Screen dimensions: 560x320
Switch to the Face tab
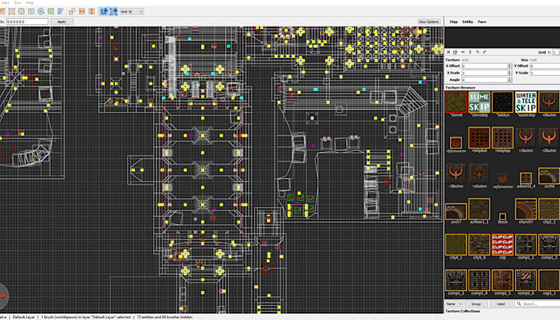point(482,22)
